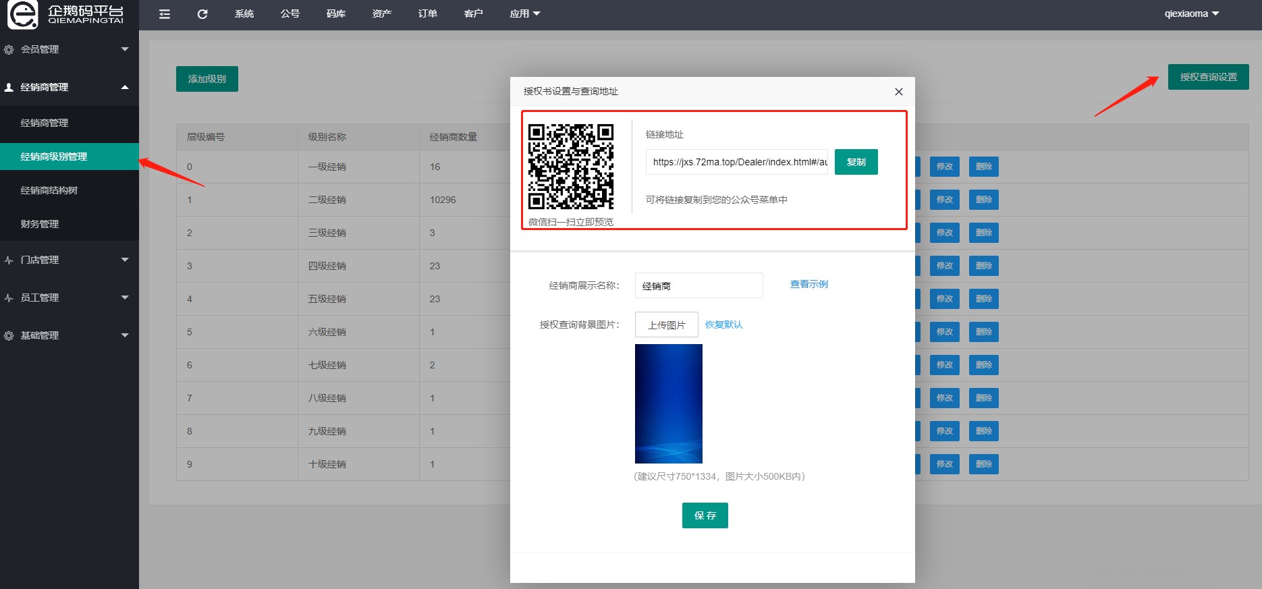The image size is (1262, 589).
Task: Click the gear icon beside 基础管理
Action: pyautogui.click(x=9, y=335)
